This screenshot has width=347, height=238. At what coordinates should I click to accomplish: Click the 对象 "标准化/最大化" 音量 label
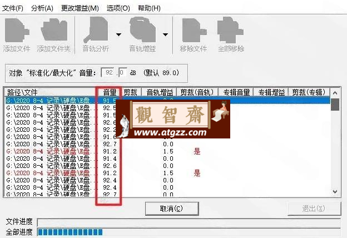pos(53,73)
